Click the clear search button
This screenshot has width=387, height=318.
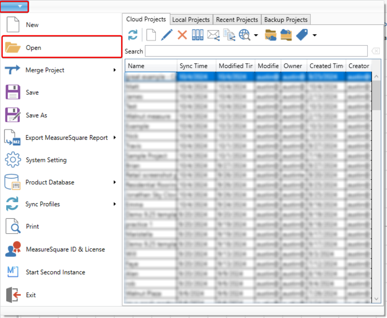coord(376,51)
